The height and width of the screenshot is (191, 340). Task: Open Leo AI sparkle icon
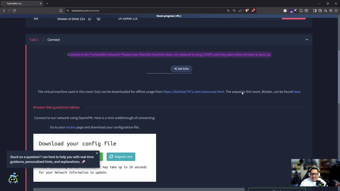coord(325,11)
